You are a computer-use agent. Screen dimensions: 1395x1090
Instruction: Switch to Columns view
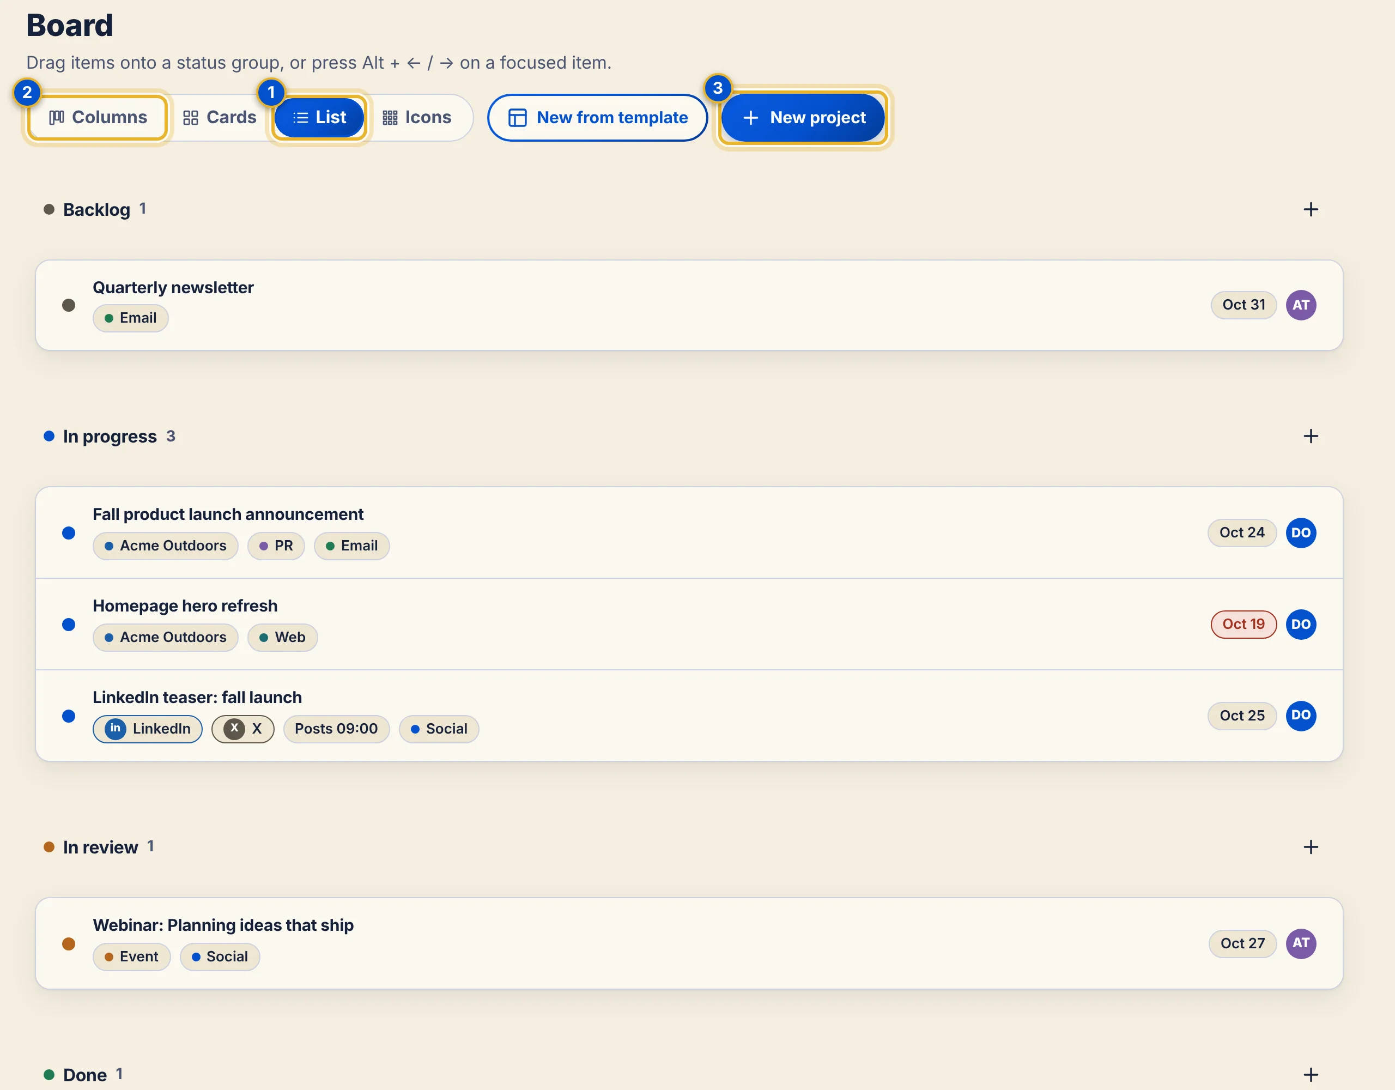tap(98, 118)
